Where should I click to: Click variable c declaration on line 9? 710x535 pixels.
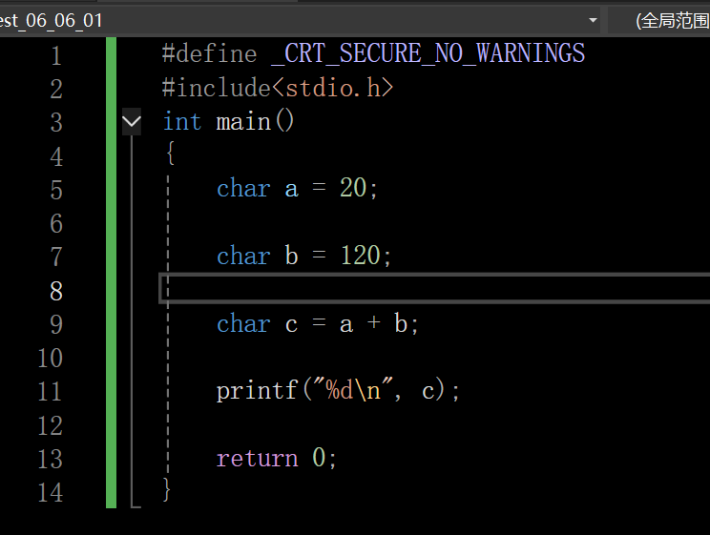click(291, 324)
